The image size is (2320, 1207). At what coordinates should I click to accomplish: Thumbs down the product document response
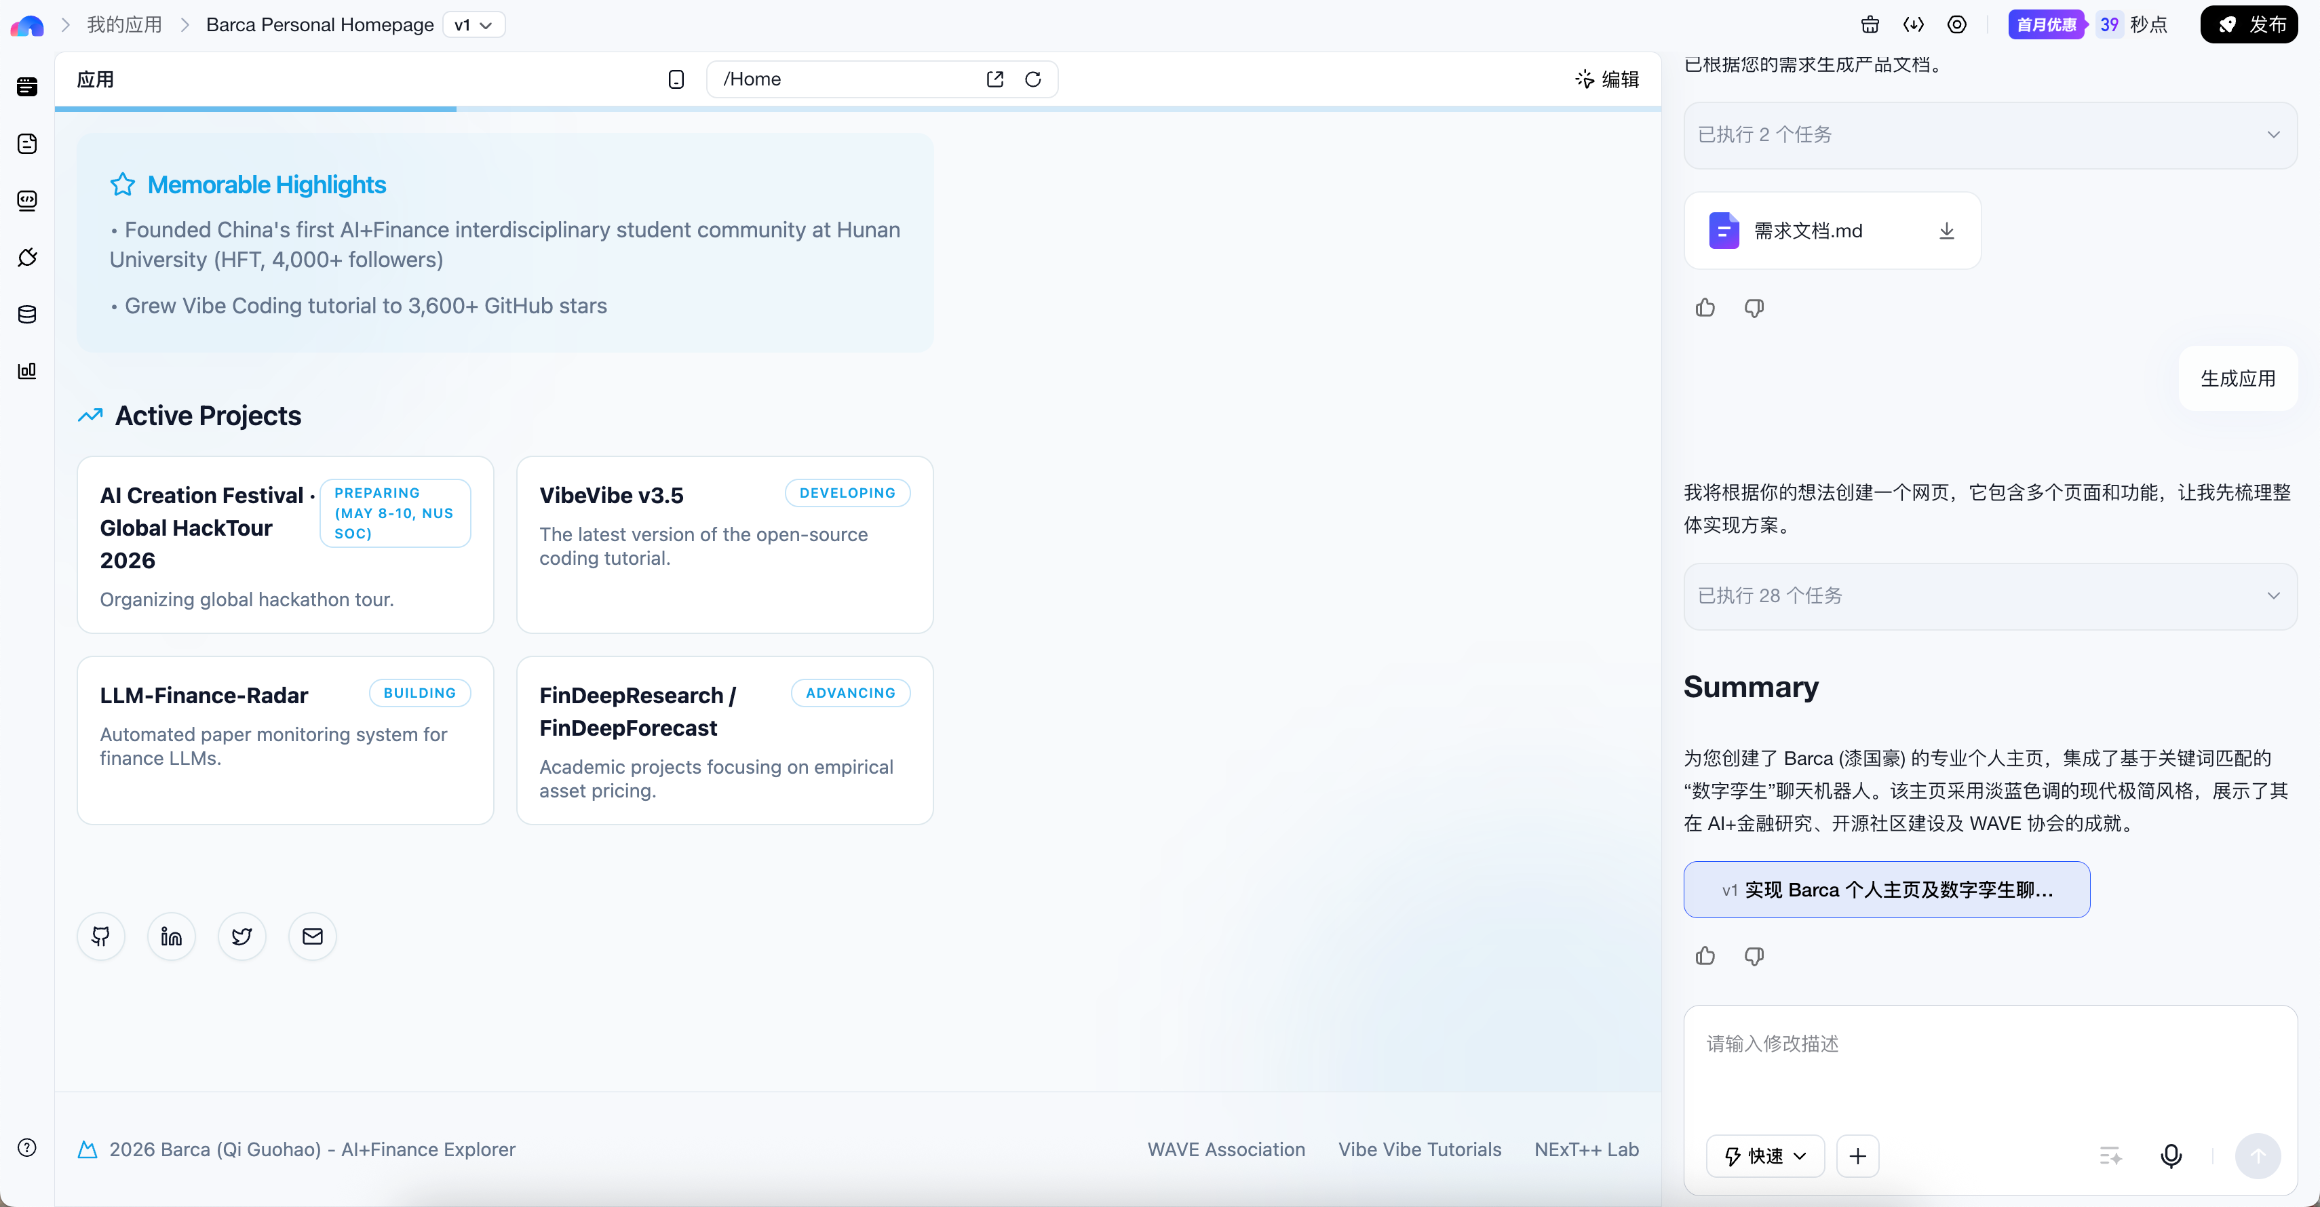click(1754, 308)
